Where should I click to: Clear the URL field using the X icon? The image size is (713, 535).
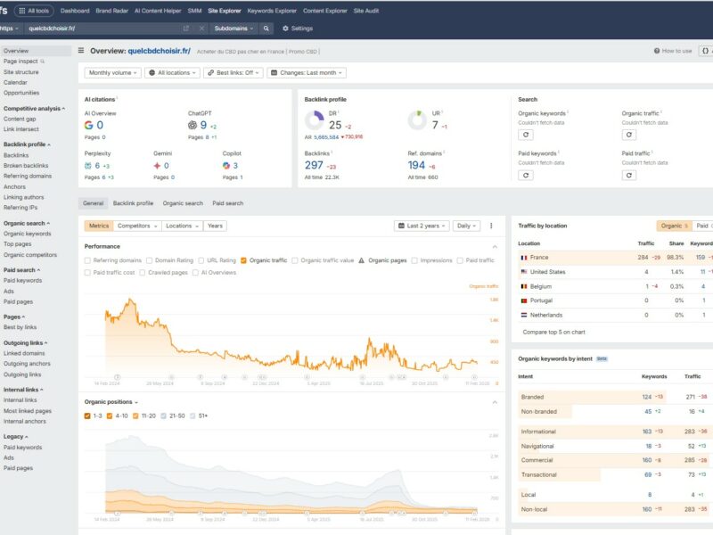pos(201,29)
